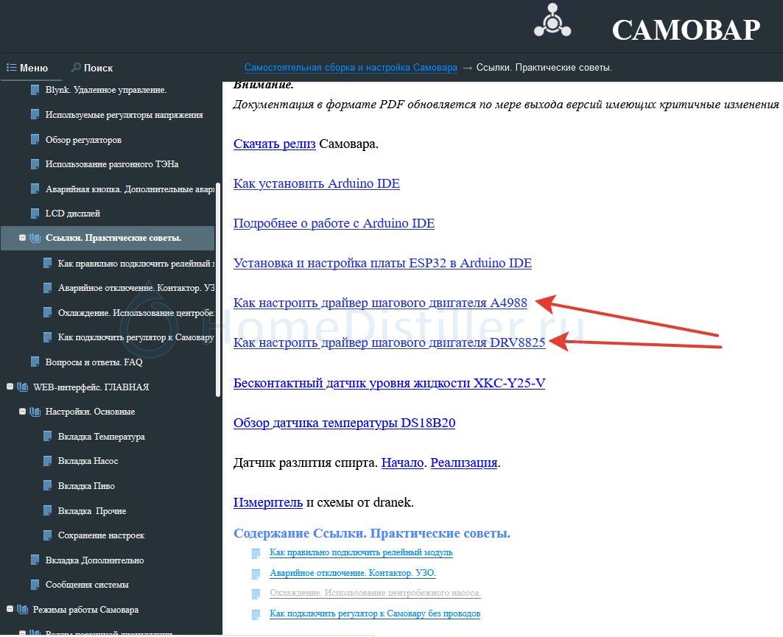Open Подробнее о работе с Arduino IDE
783x637 pixels.
[334, 223]
